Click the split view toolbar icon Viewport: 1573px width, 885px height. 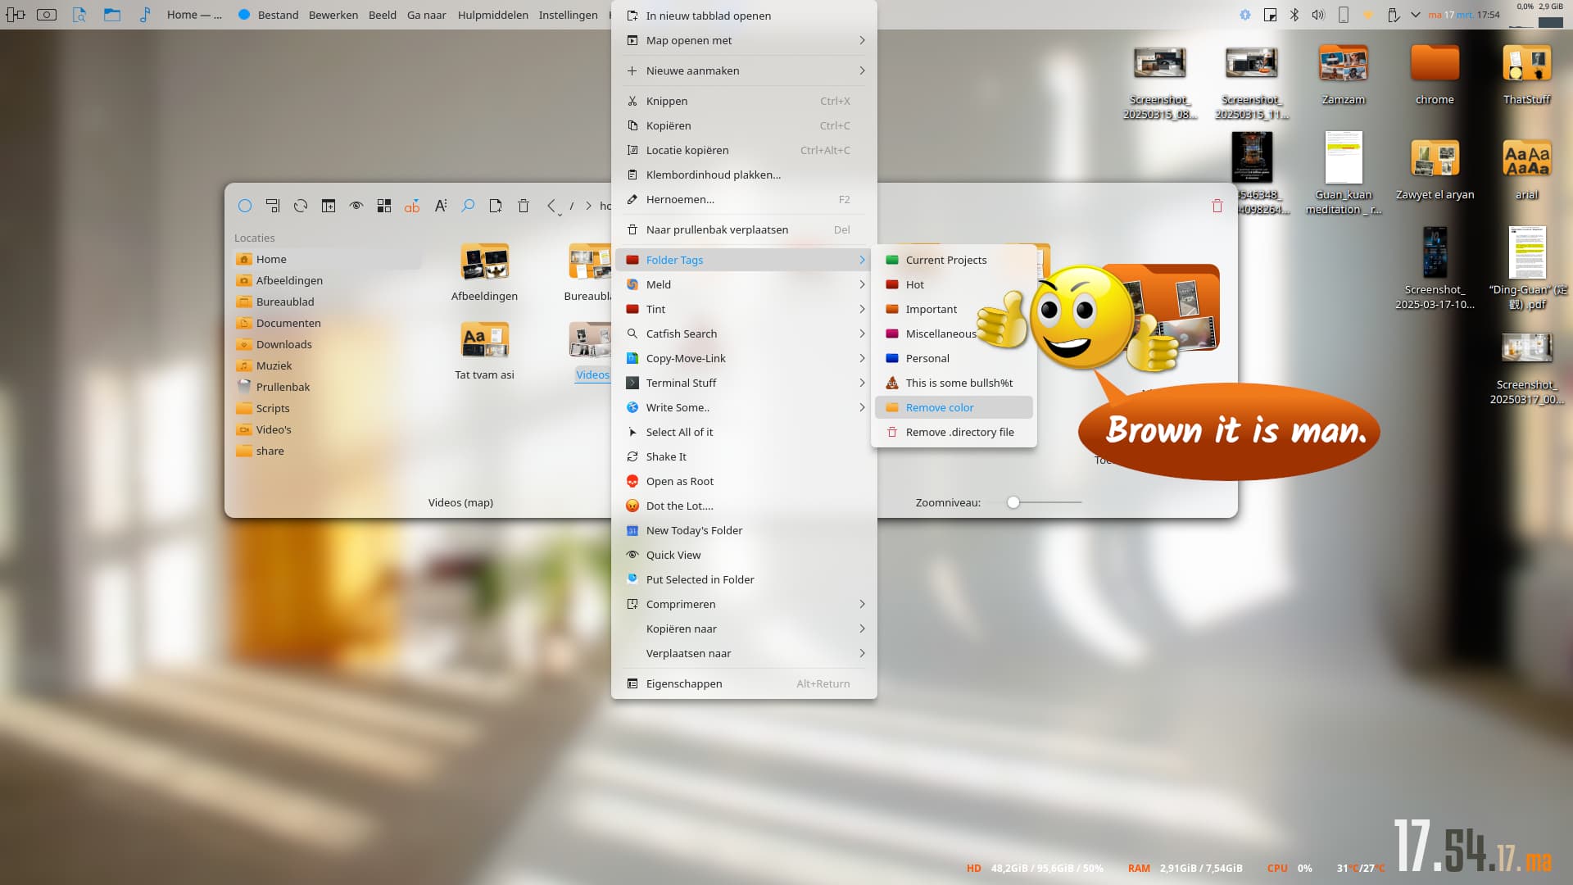[329, 206]
